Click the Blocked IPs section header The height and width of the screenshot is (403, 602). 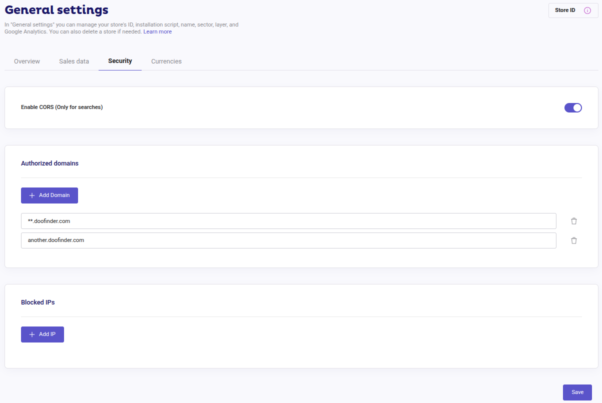[x=38, y=302]
